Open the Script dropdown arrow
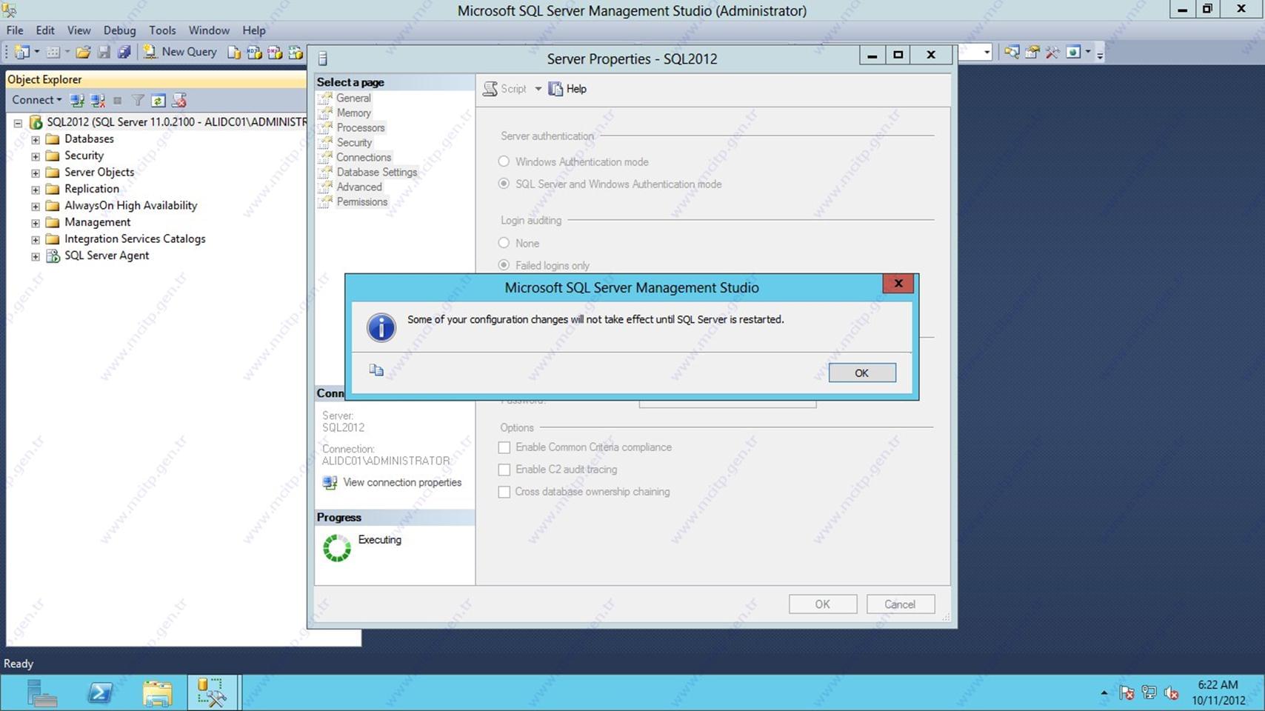Screen dimensions: 1265x711 (x=538, y=89)
